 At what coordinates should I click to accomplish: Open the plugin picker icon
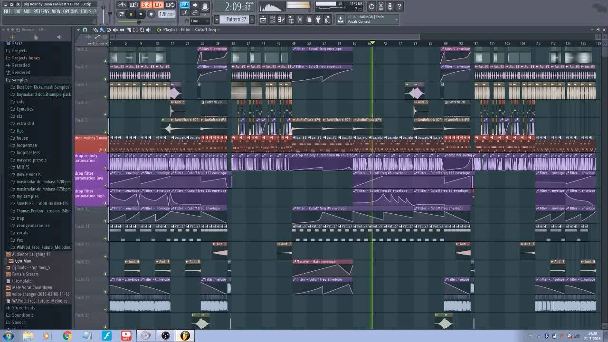pos(318,19)
